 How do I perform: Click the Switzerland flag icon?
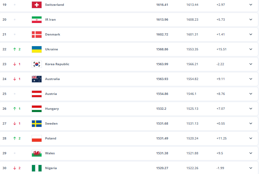tap(37, 5)
